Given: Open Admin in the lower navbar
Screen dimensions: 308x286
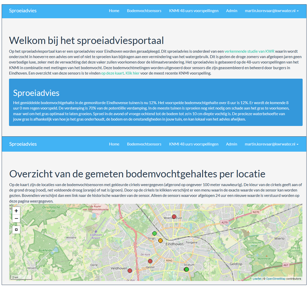Looking at the screenshot, I should coord(232,144).
